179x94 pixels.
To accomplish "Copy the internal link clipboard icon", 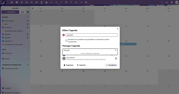I will click(x=116, y=59).
